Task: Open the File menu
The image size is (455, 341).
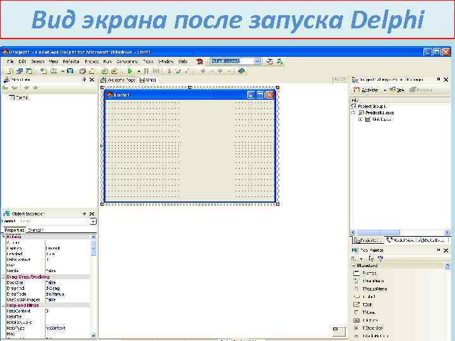Action: [11, 61]
